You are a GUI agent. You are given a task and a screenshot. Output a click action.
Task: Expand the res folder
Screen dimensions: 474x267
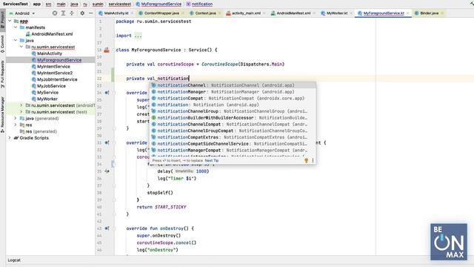[x=16, y=125]
